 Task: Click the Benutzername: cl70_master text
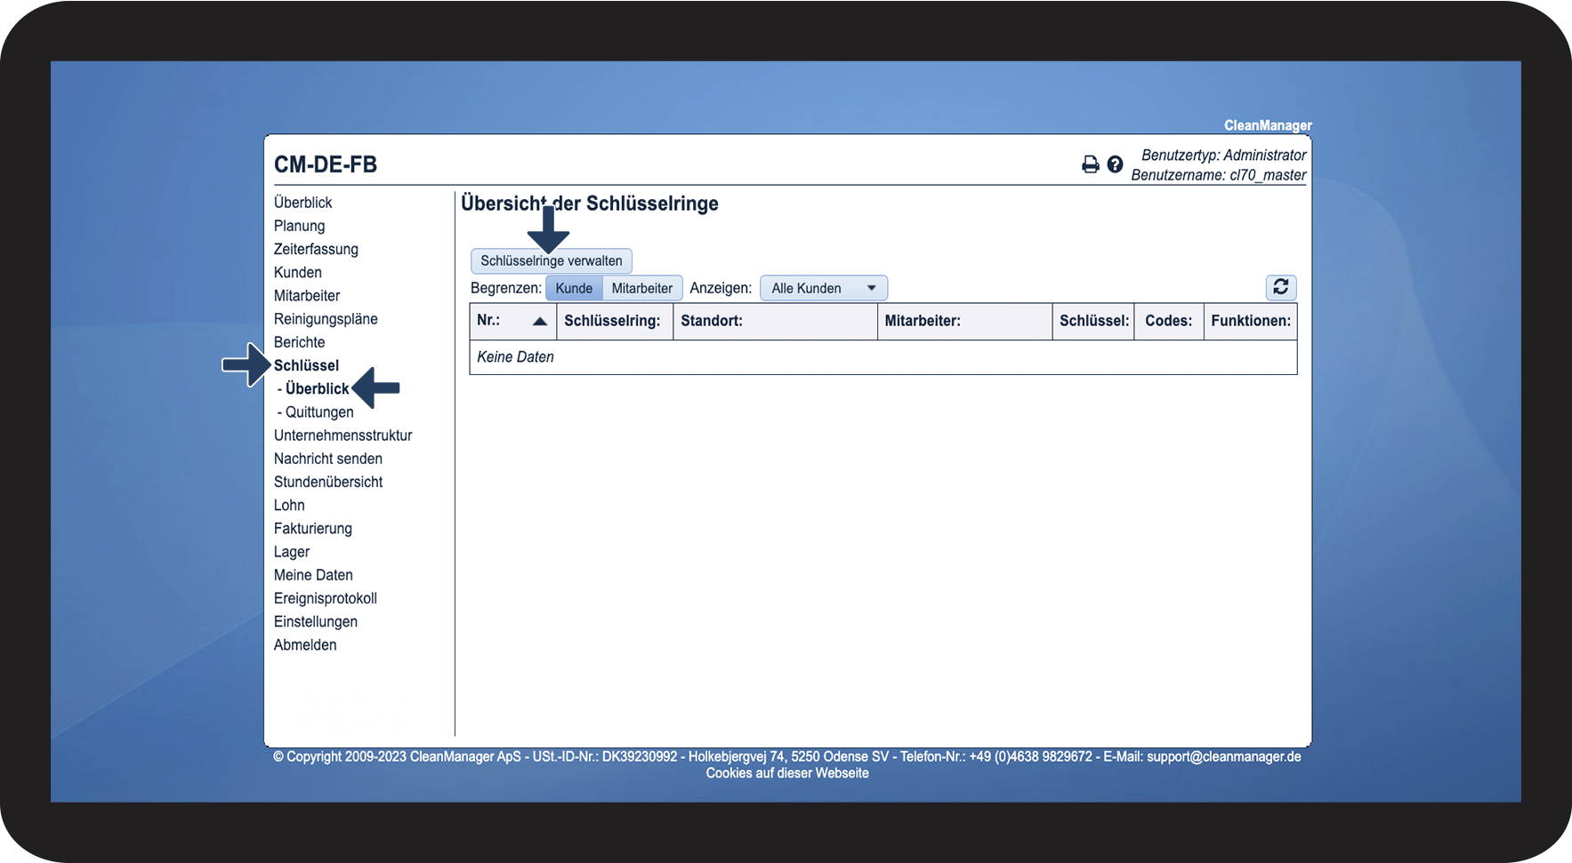[x=1219, y=175]
